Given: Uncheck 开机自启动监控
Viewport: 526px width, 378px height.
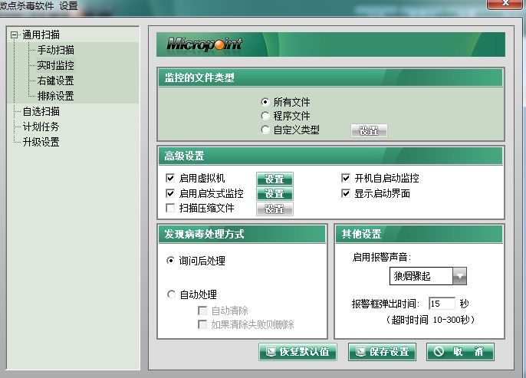Looking at the screenshot, I should [x=346, y=179].
